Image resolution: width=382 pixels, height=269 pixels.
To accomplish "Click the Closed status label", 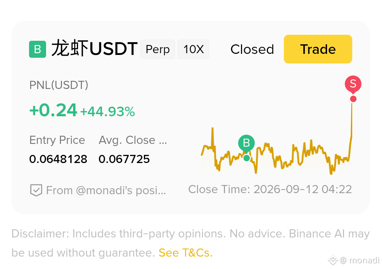I will tap(252, 49).
